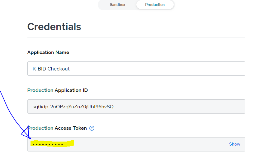The image size is (269, 158).
Task: Click the Application Name label
Action: click(48, 52)
